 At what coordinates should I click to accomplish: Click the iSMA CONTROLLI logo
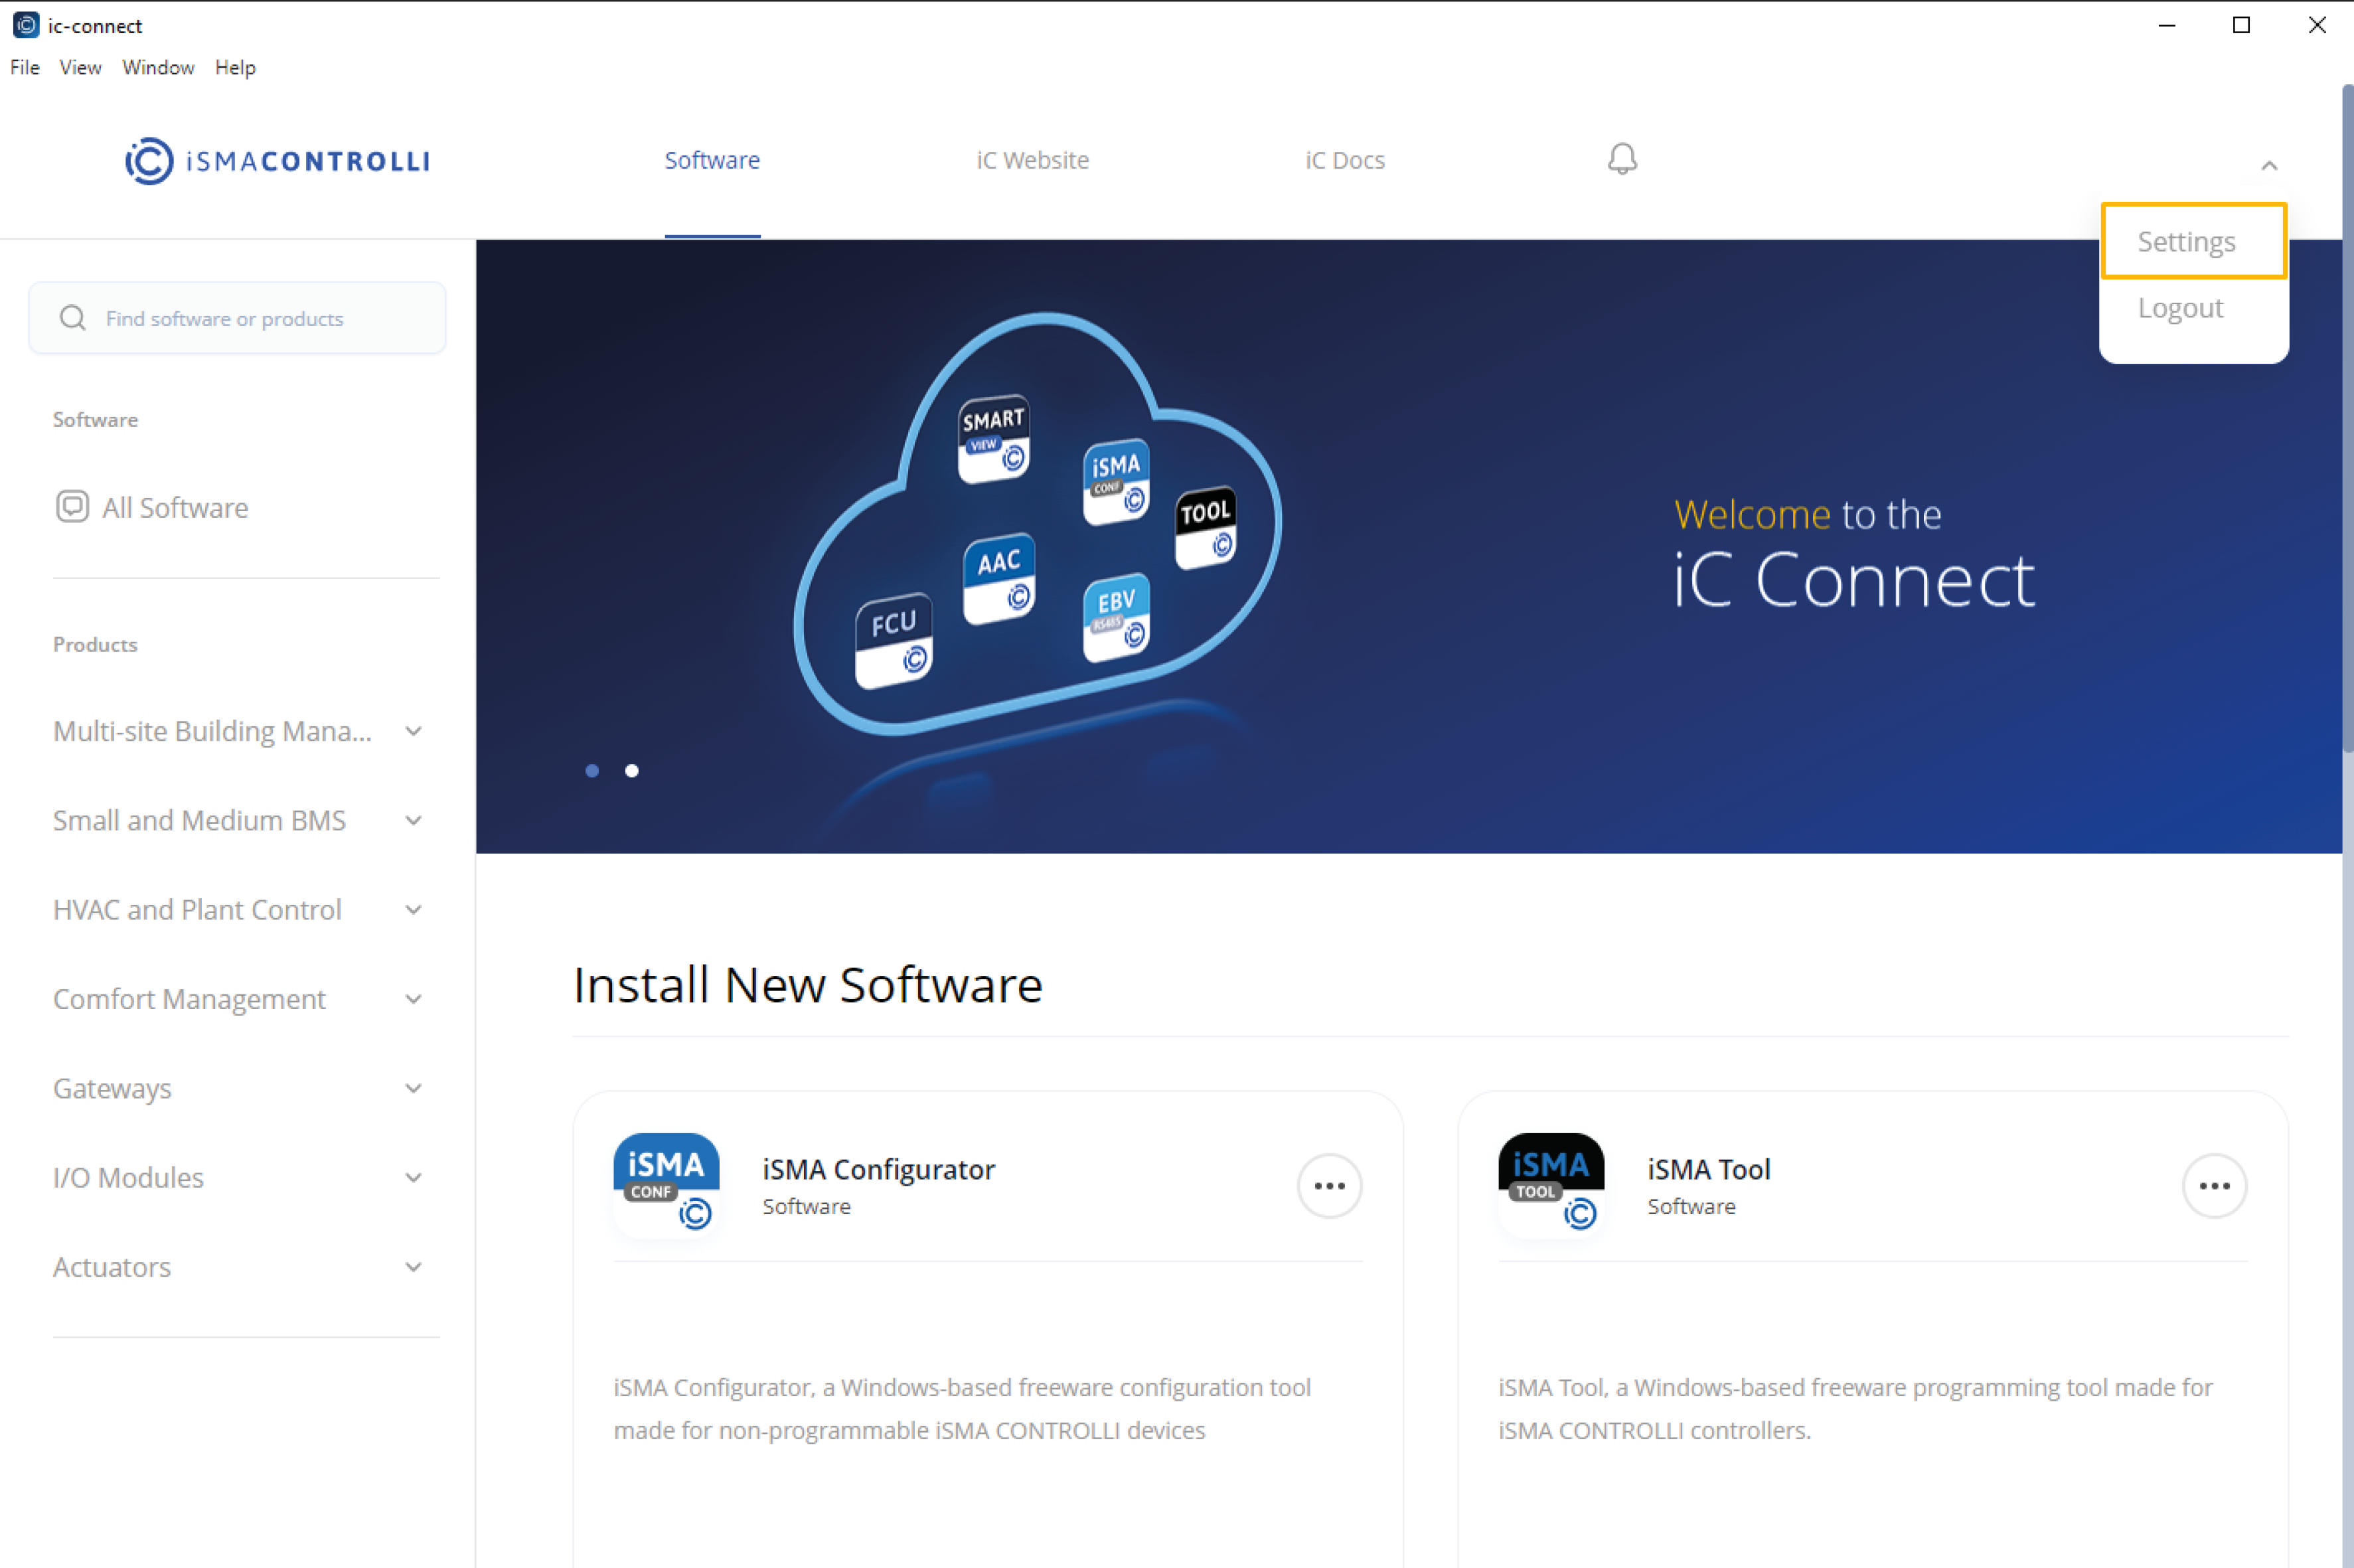(x=277, y=161)
